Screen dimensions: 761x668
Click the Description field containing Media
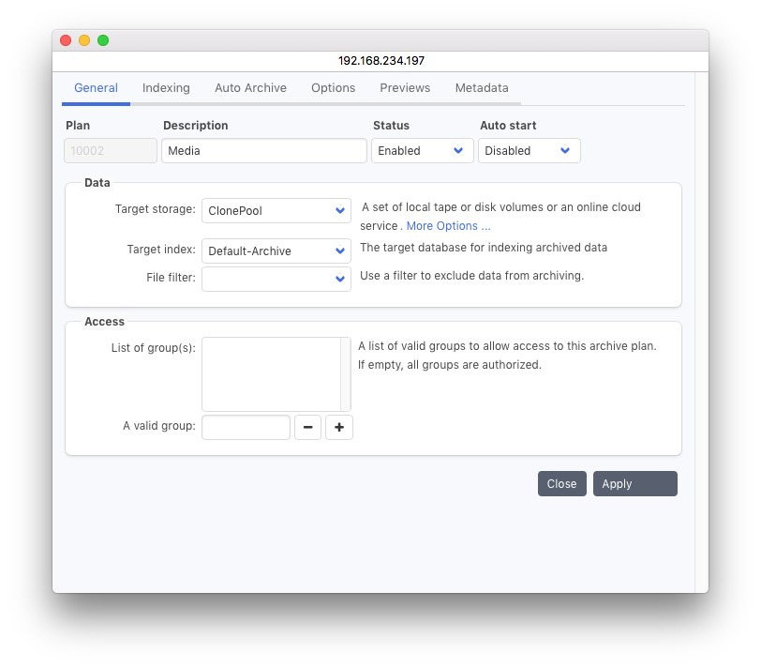coord(263,151)
